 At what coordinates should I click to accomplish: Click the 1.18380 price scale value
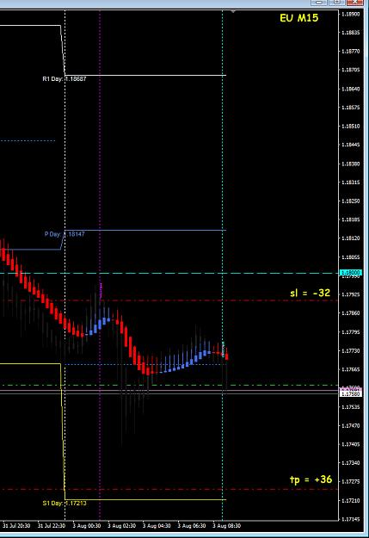pyautogui.click(x=351, y=164)
